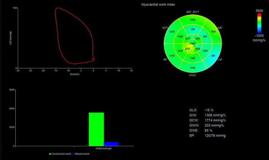Click the bull's-eye segment valued 1505
The width and height of the screenshot is (269, 160).
click(x=193, y=20)
